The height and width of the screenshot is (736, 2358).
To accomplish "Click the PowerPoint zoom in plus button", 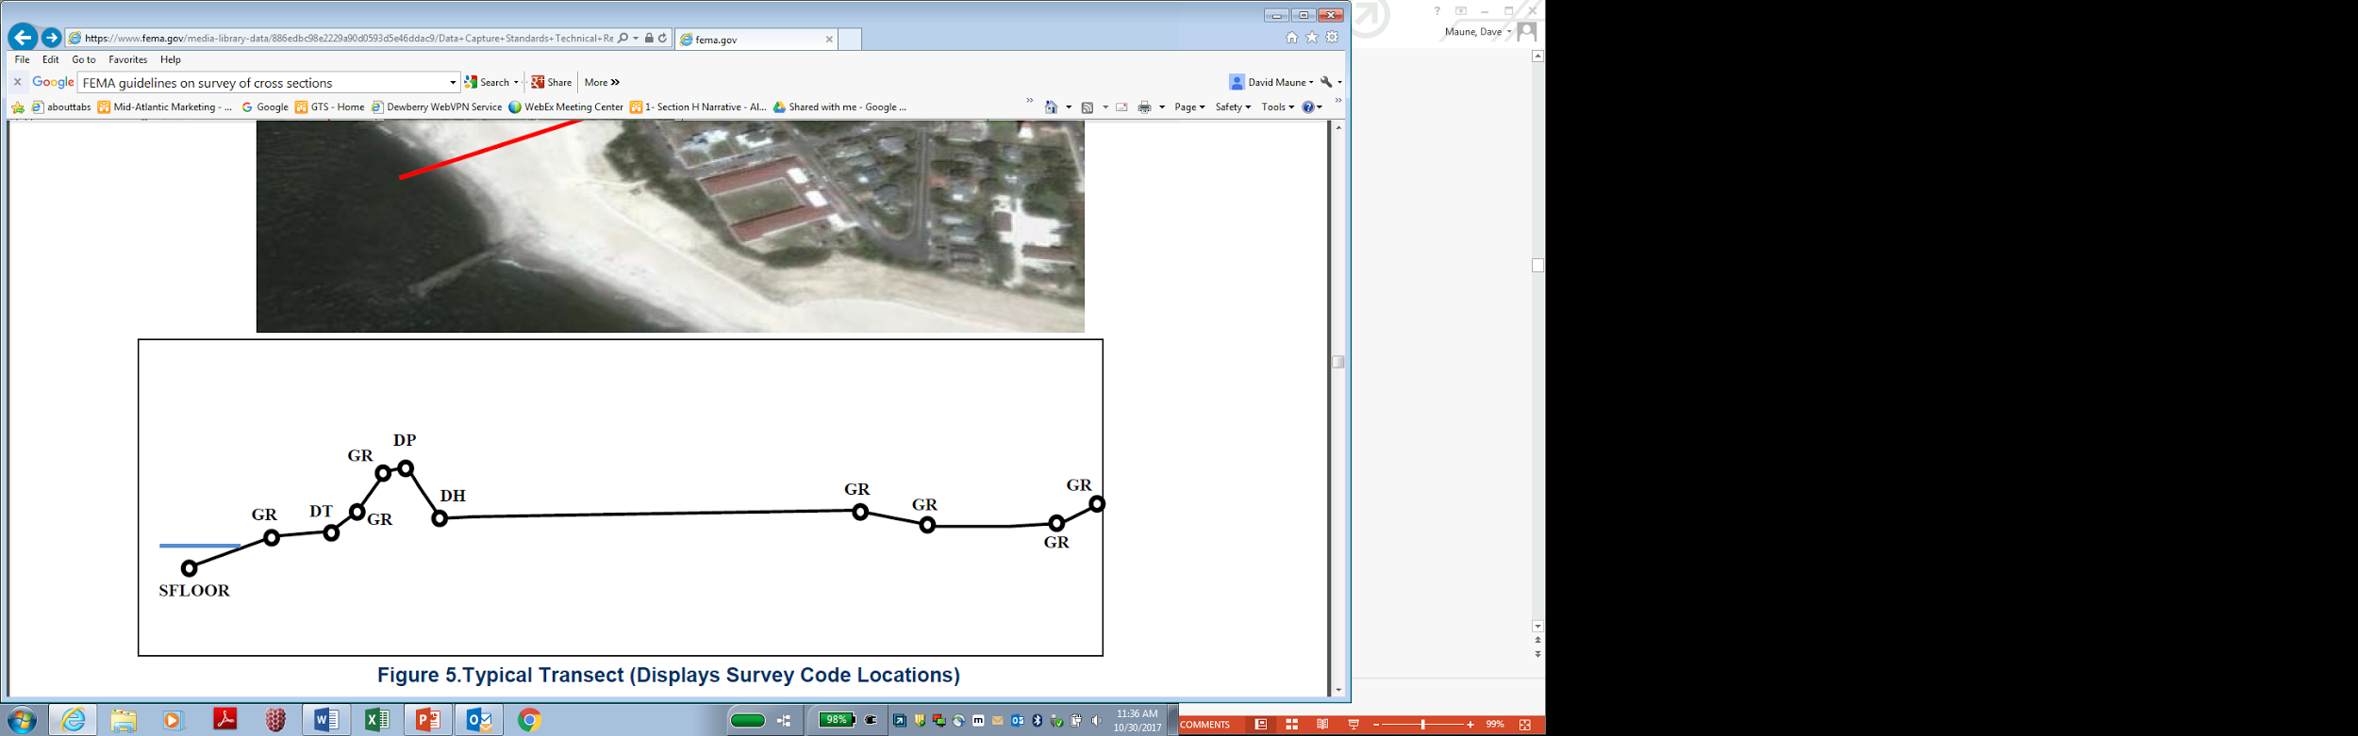I will [x=1470, y=725].
